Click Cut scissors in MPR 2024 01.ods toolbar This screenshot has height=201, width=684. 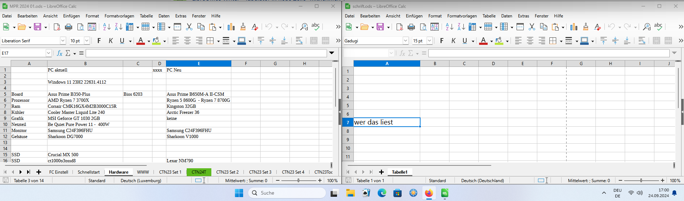click(189, 27)
